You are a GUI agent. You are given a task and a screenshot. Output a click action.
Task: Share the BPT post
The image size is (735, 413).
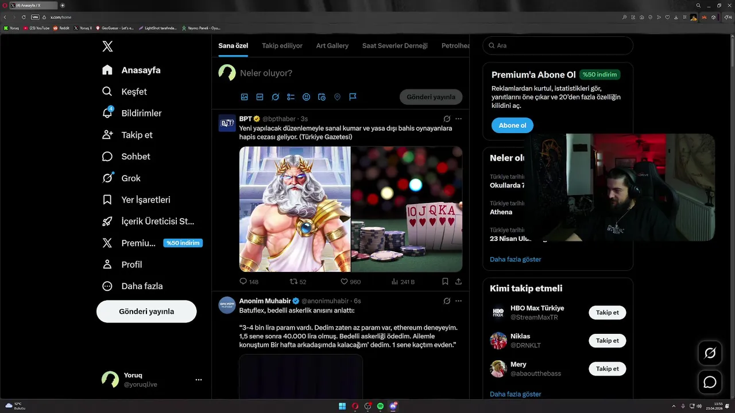click(458, 282)
